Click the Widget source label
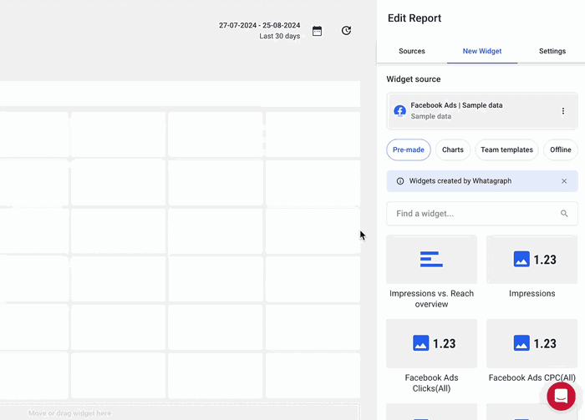This screenshot has height=420, width=585. tap(414, 79)
